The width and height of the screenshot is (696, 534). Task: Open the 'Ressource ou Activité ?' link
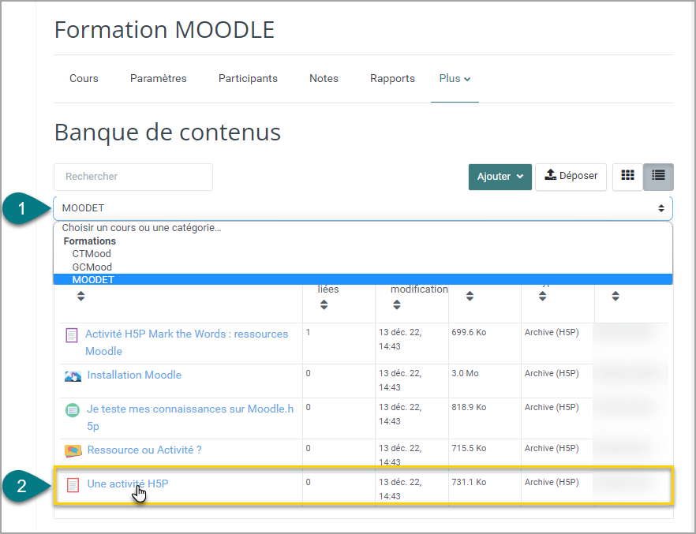(x=144, y=450)
